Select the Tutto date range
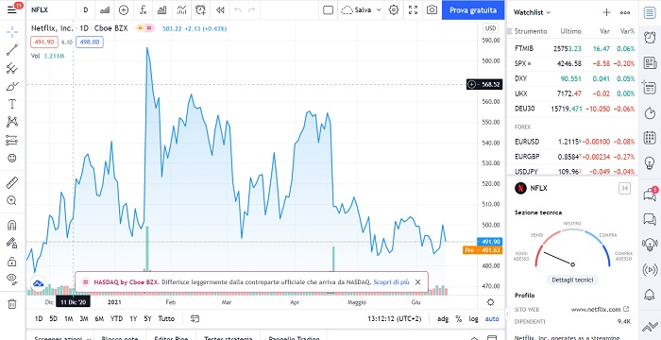 point(166,319)
